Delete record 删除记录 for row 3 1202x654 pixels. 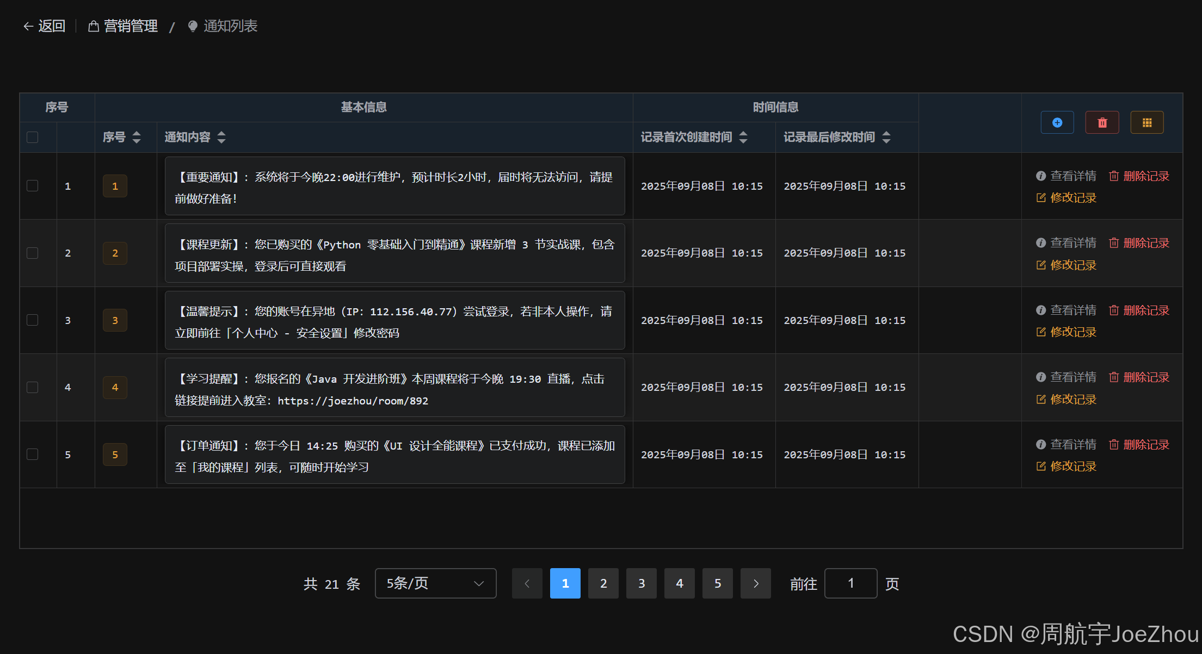point(1139,310)
